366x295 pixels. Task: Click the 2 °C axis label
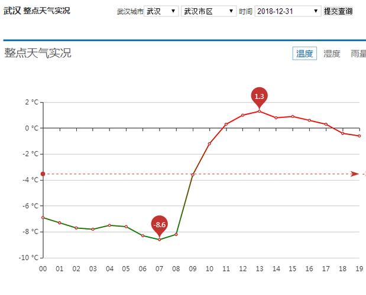click(32, 102)
